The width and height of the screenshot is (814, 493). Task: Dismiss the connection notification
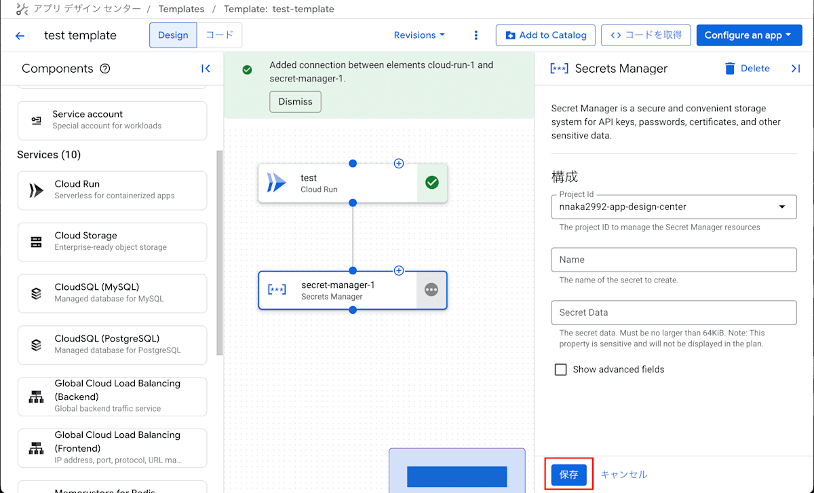tap(295, 101)
